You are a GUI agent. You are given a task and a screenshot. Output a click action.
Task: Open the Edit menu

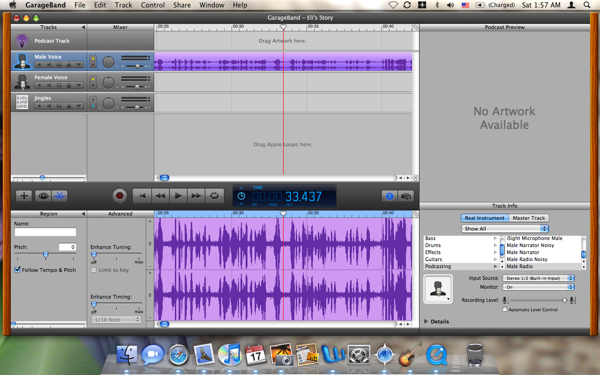[x=100, y=5]
